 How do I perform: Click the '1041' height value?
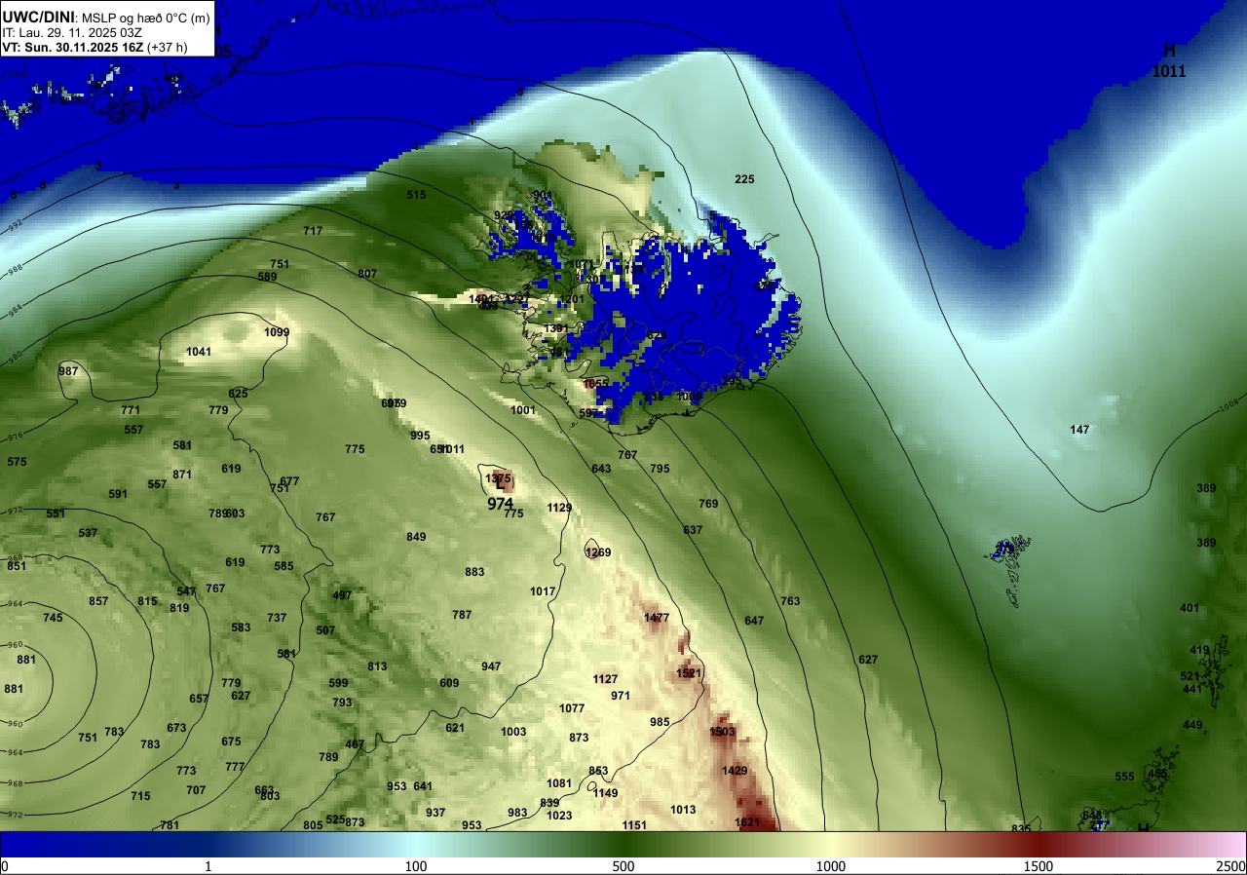coord(199,352)
